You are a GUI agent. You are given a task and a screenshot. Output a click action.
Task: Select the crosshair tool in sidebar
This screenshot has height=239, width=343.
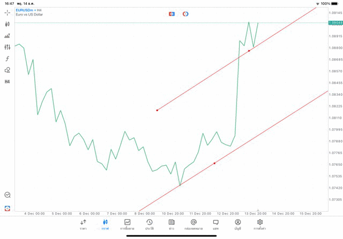pyautogui.click(x=8, y=12)
